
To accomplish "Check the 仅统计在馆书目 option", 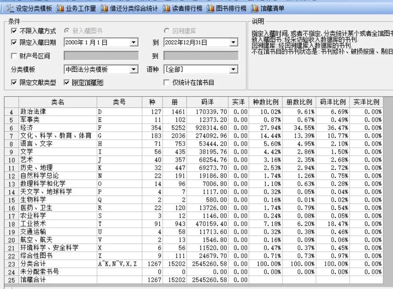I will [x=166, y=83].
